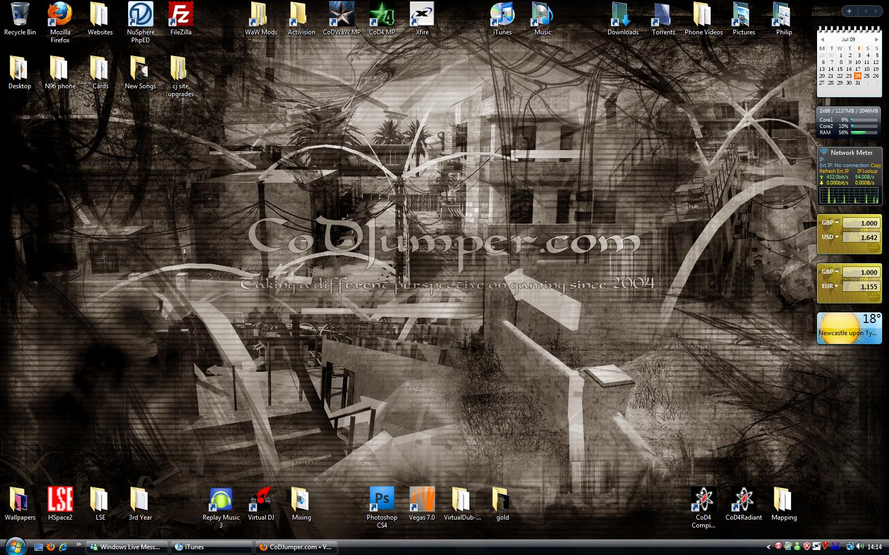
Task: Select the Pictures folder shortcut
Action: 743,19
